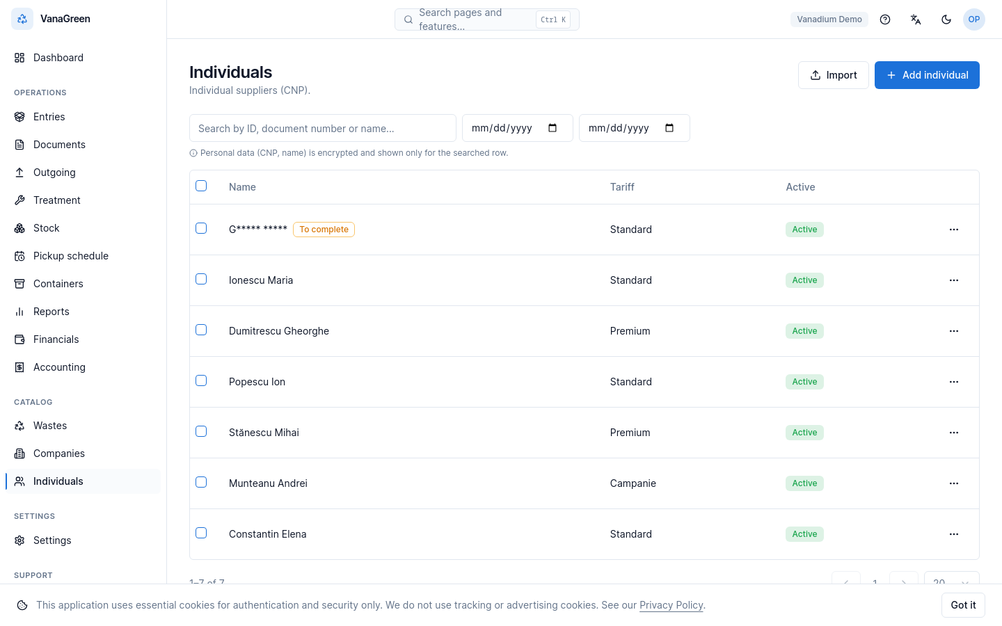The image size is (1002, 626).
Task: Select Individuals in sidebar
Action: pos(83,481)
